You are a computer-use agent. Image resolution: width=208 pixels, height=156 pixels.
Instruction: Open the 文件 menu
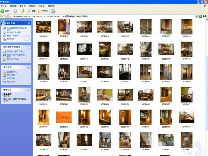pos(4,6)
